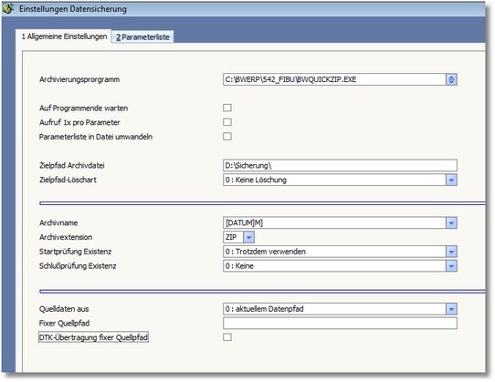
Task: Click the Archivierungsprogramm file picker arrow icon
Action: 451,79
